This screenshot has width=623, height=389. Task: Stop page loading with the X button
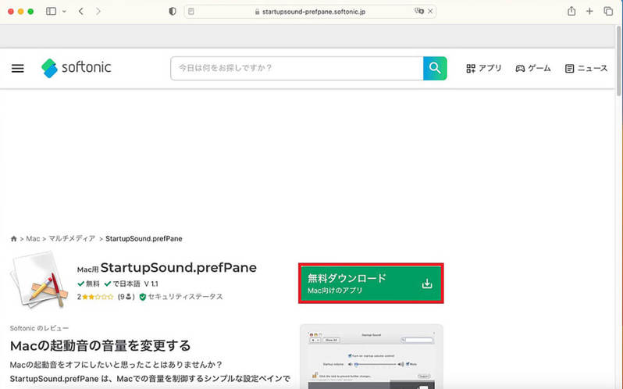430,12
